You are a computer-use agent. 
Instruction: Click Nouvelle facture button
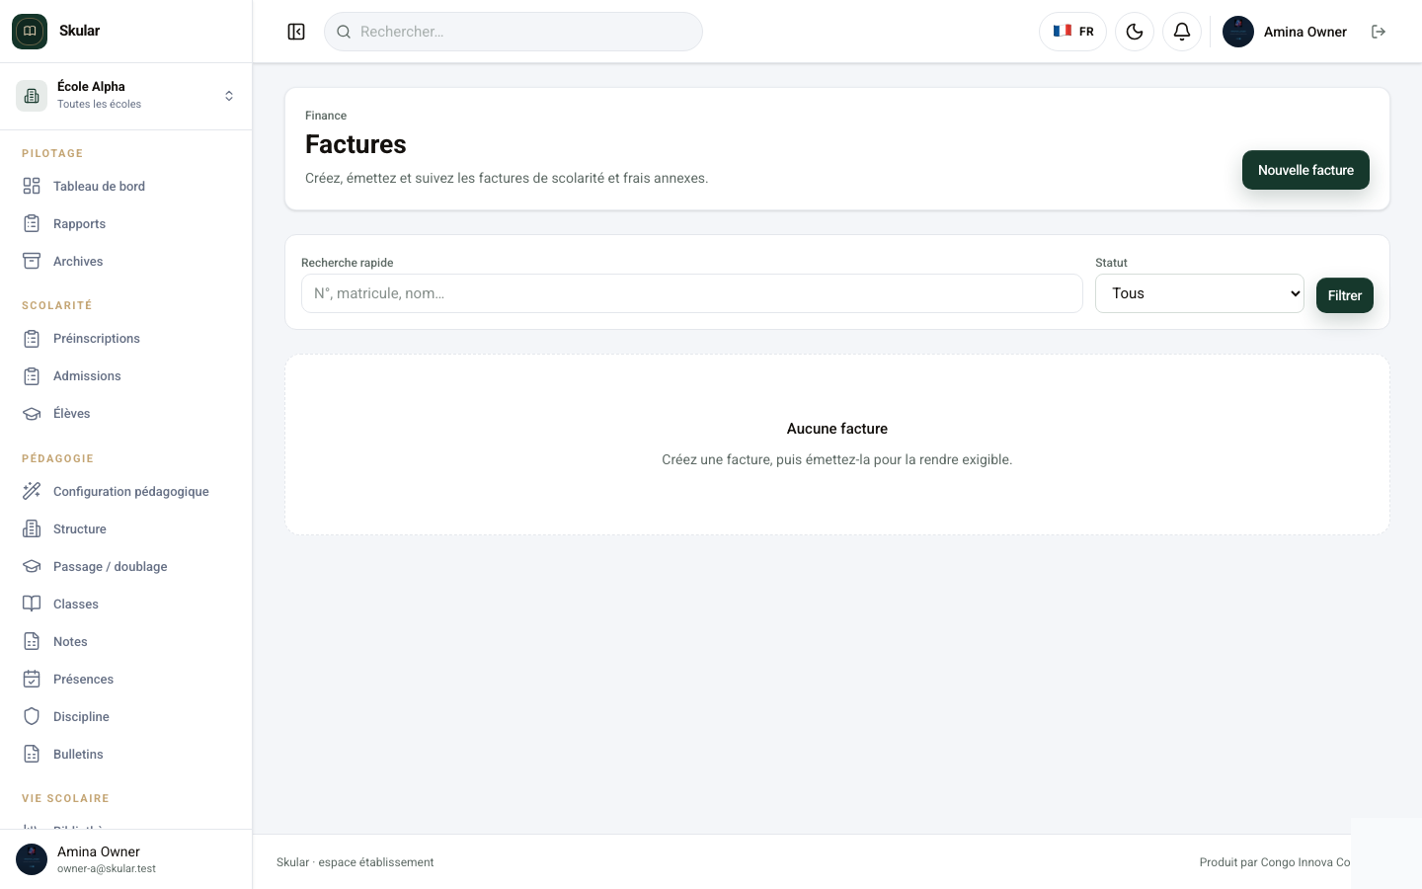[x=1305, y=170]
